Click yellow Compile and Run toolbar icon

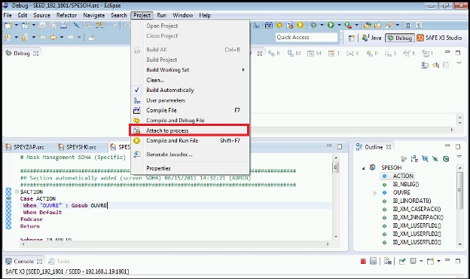pos(300,25)
